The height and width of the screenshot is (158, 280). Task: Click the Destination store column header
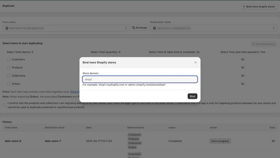click(55, 127)
